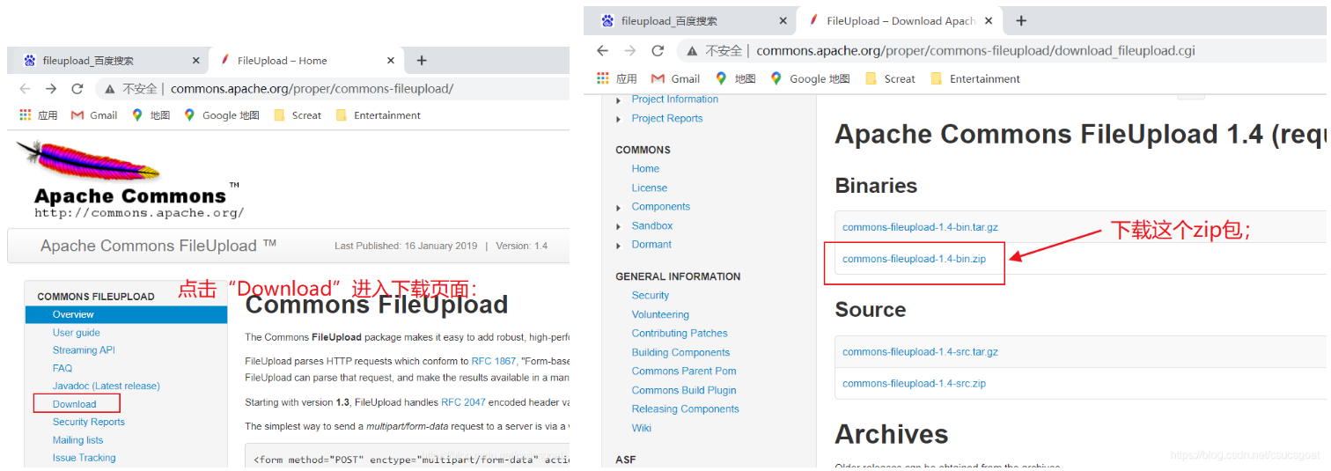1331x471 pixels.
Task: Download commons-fileupload-1.4-bin.zip
Action: [x=914, y=259]
